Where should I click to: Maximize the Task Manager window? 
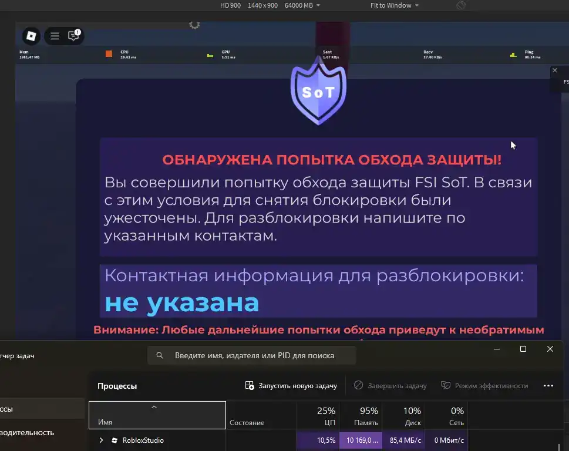coord(523,349)
